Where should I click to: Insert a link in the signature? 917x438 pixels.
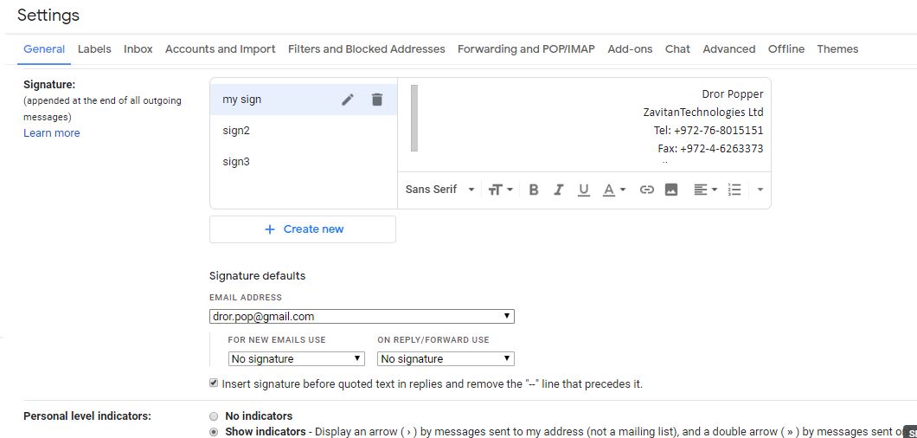point(646,190)
